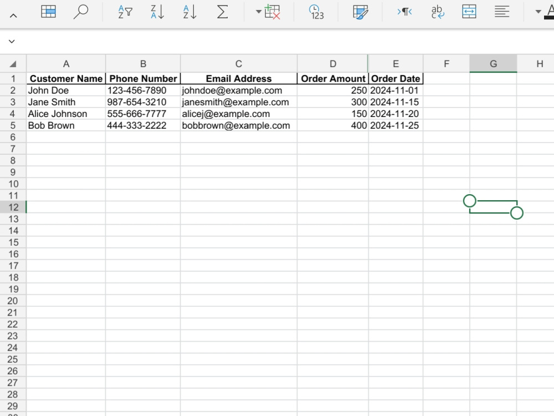
Task: Select column H header
Action: [536, 64]
